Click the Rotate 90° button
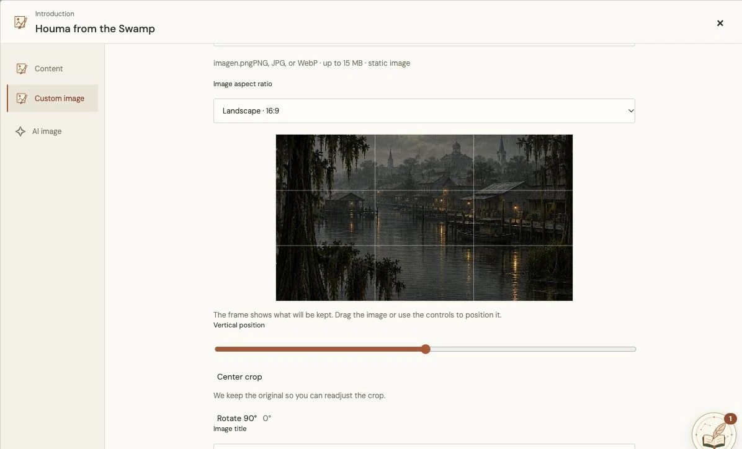742x449 pixels. (x=236, y=418)
